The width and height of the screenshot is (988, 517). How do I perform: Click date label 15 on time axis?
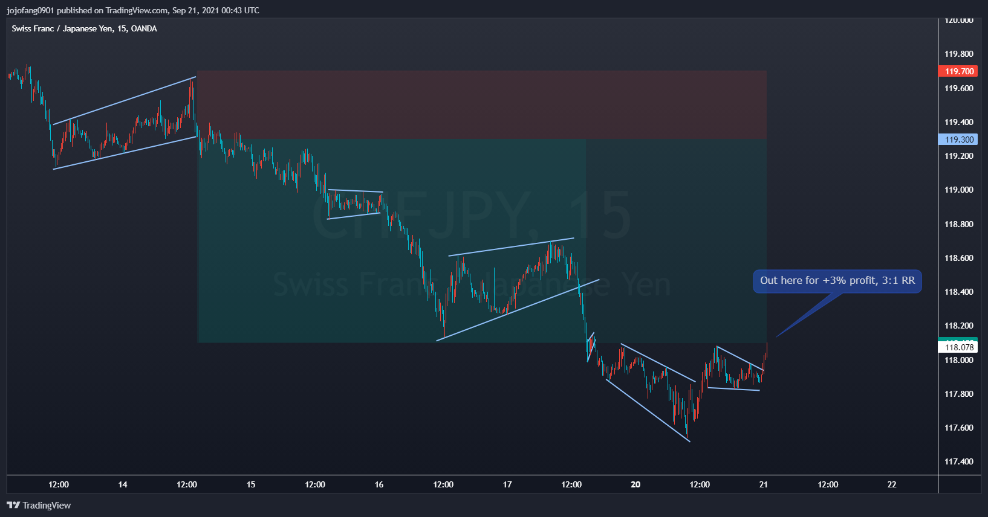(x=251, y=484)
